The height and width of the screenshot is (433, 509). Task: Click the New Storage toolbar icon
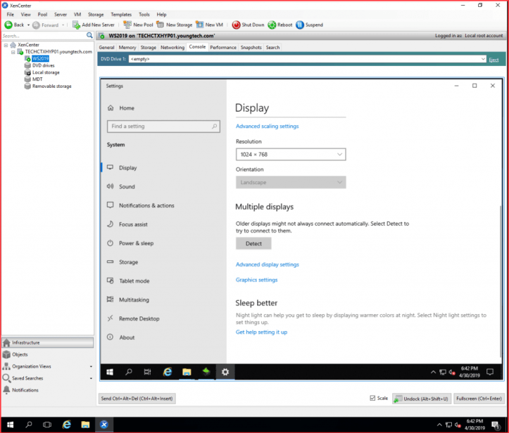pos(160,25)
